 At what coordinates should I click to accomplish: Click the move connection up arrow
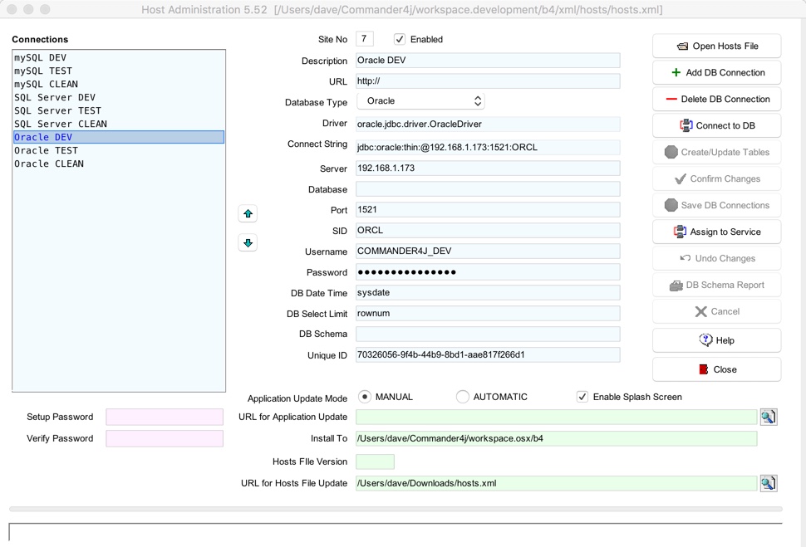click(x=248, y=213)
